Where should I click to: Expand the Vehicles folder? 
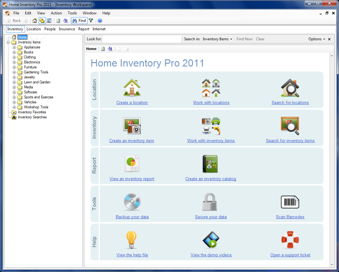pos(14,102)
